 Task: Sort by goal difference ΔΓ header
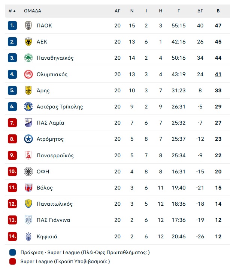pyautogui.click(x=200, y=11)
